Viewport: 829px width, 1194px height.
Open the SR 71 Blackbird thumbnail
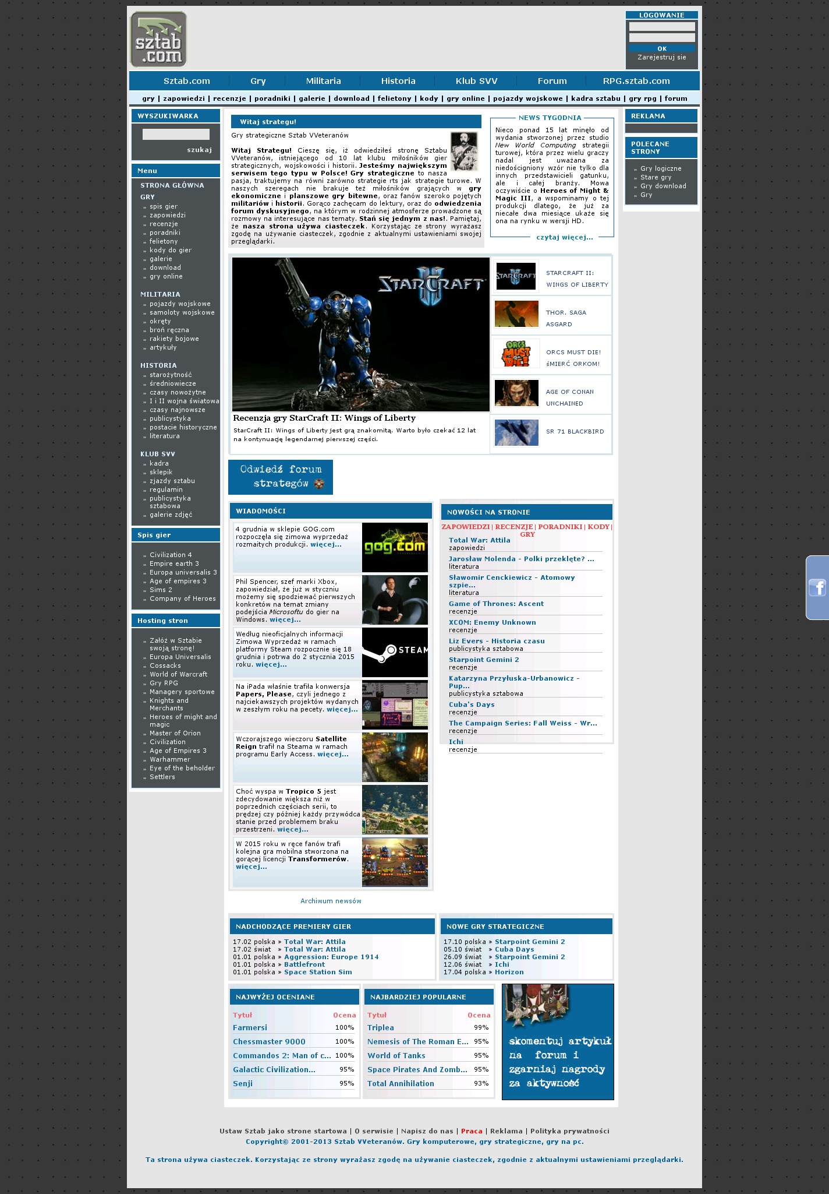point(516,432)
